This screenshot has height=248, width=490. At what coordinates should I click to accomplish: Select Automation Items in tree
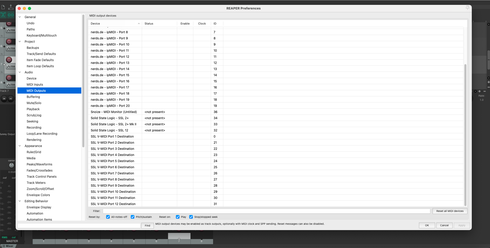click(x=39, y=219)
